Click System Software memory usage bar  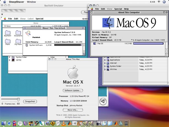pyautogui.click(x=68, y=45)
